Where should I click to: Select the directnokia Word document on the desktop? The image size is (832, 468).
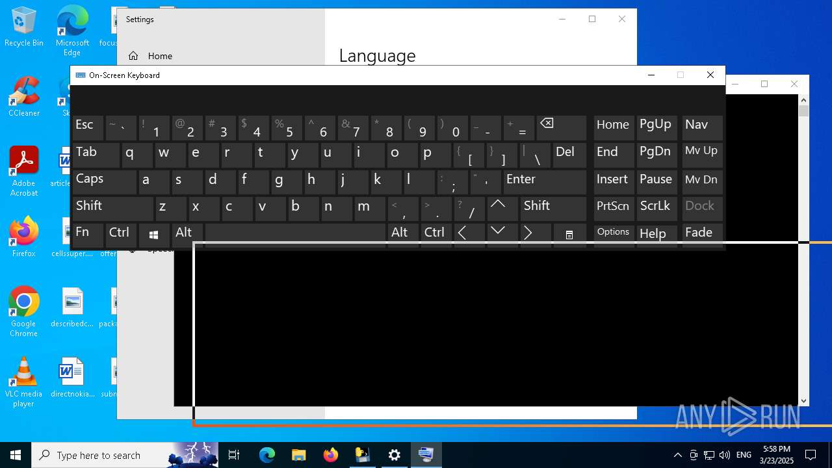[72, 378]
